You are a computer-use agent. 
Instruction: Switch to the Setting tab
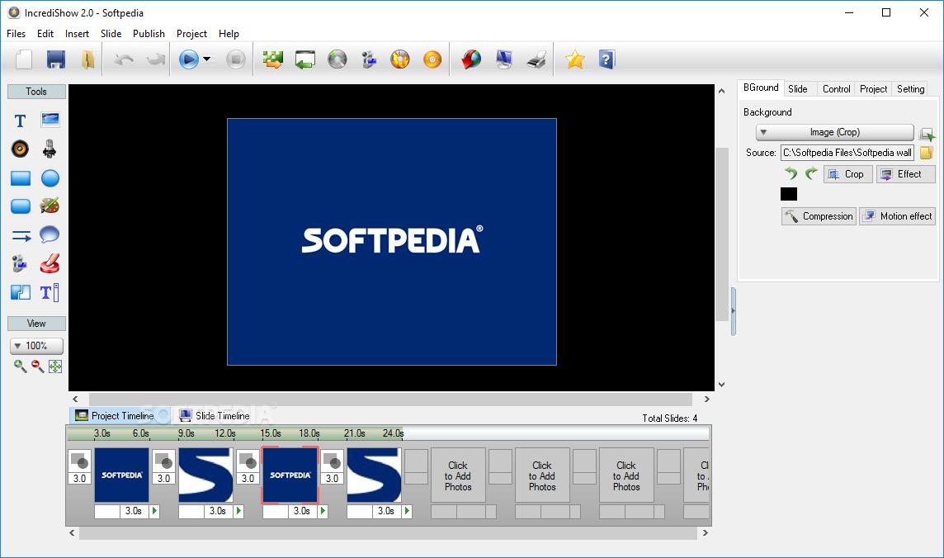(x=910, y=88)
